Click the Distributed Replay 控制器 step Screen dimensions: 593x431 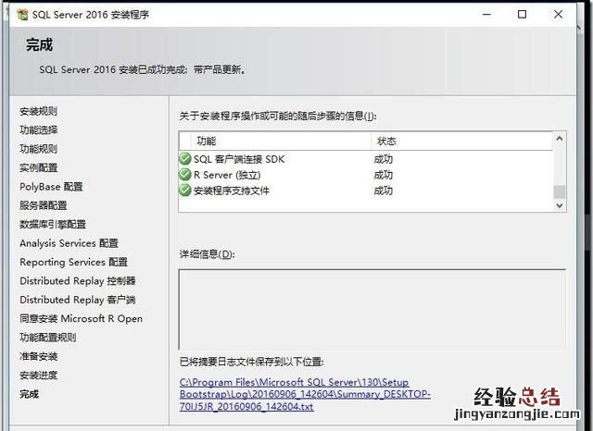coord(78,281)
